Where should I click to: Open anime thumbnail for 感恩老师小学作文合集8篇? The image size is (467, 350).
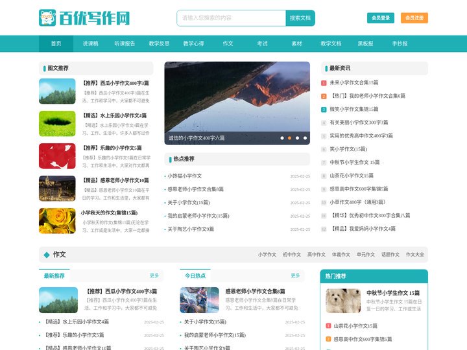pos(199,300)
